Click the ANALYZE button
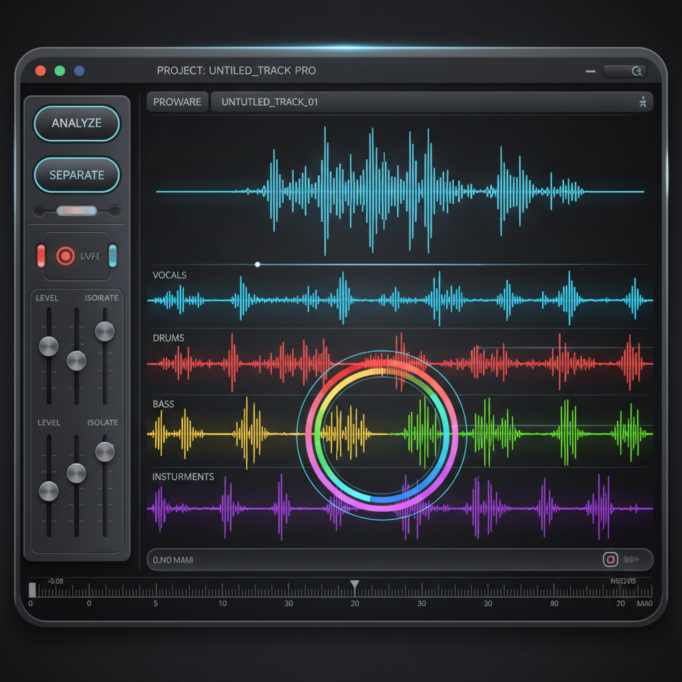 (77, 123)
